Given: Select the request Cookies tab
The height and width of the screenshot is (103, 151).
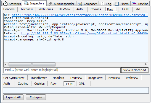Looking at the screenshot, I should pyautogui.click(x=96, y=9).
